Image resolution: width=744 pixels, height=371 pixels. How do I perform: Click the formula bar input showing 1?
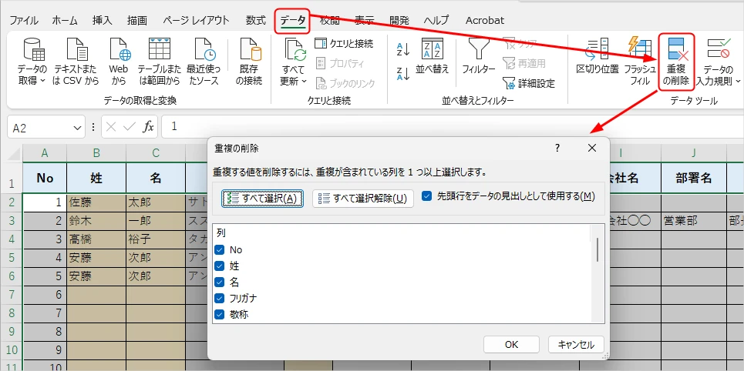click(451, 126)
